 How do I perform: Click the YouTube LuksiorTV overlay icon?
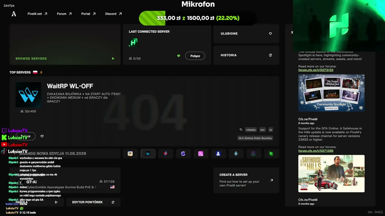click(4, 145)
